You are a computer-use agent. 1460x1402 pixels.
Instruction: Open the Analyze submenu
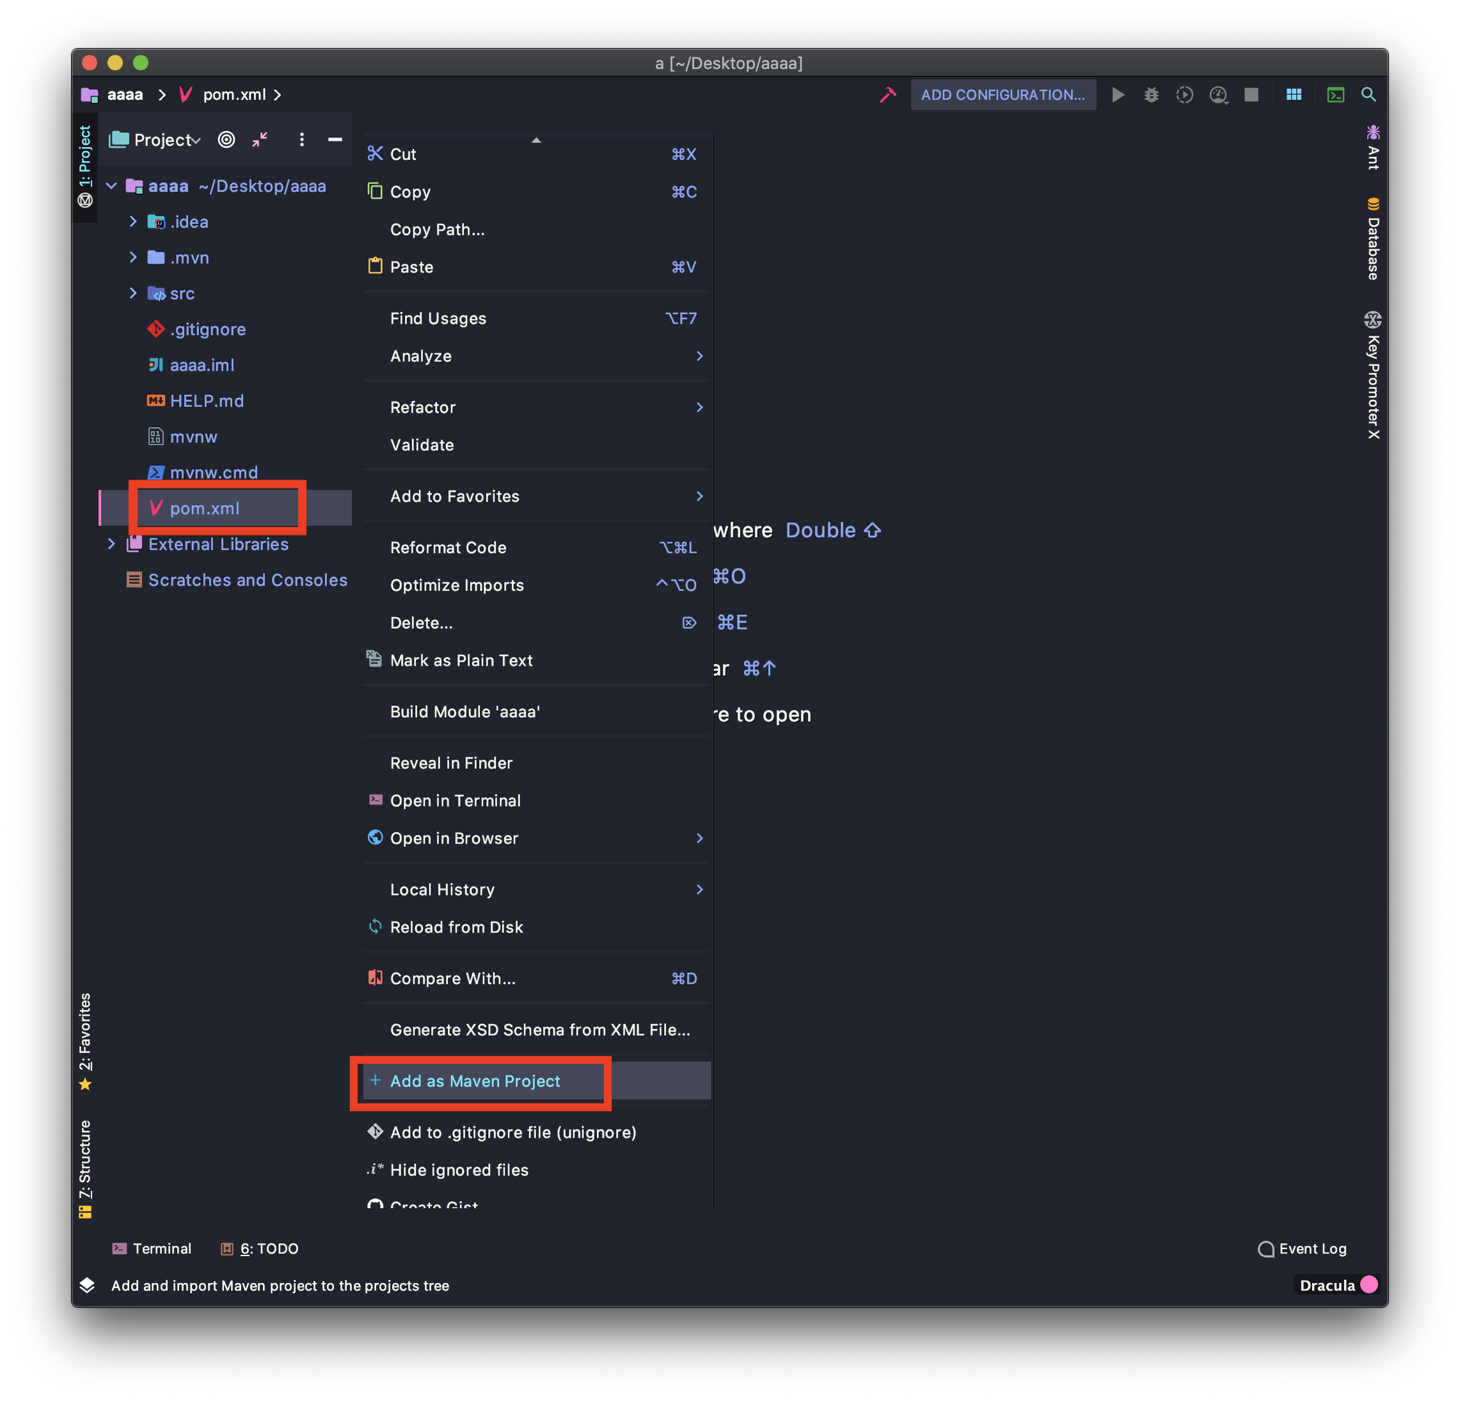pos(536,356)
